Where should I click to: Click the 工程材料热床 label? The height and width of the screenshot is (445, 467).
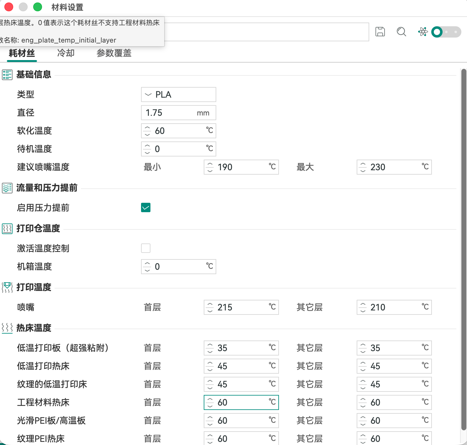[43, 402]
